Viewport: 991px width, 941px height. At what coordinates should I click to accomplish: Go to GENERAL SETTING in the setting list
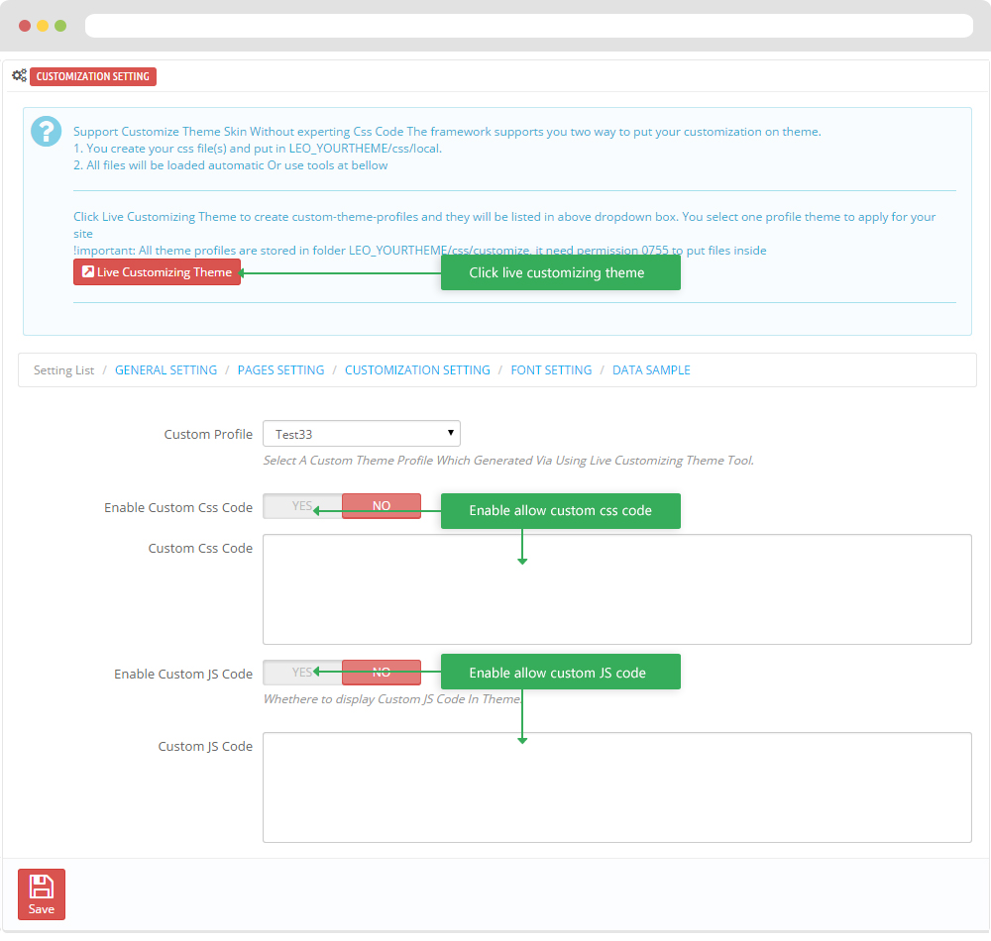(165, 370)
